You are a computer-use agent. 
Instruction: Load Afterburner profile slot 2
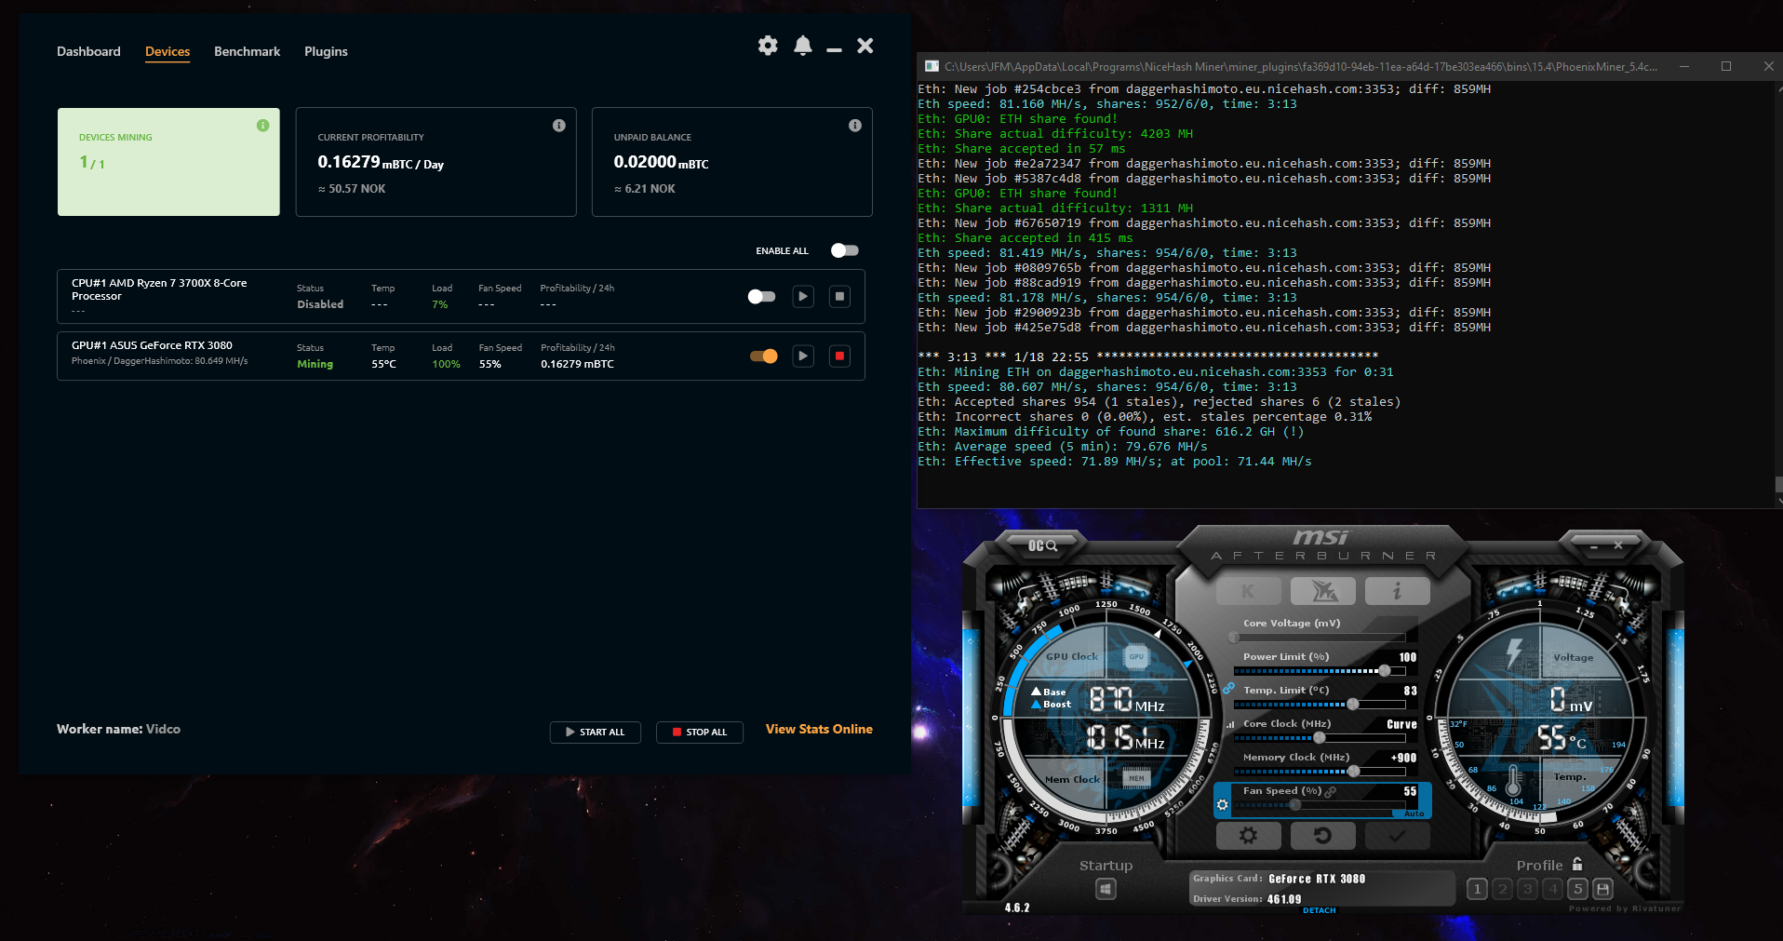point(1502,889)
